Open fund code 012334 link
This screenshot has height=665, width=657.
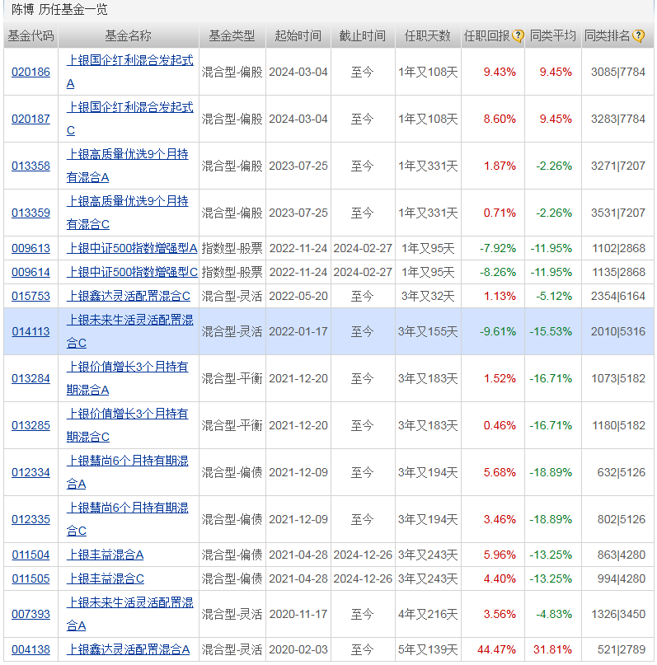click(x=31, y=473)
